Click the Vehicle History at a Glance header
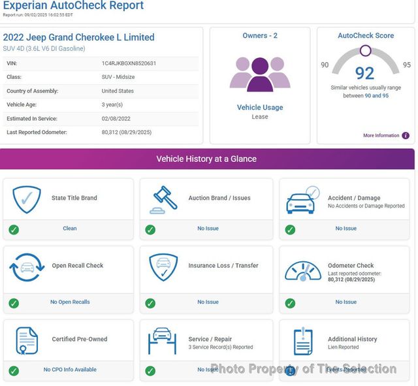 tap(206, 159)
